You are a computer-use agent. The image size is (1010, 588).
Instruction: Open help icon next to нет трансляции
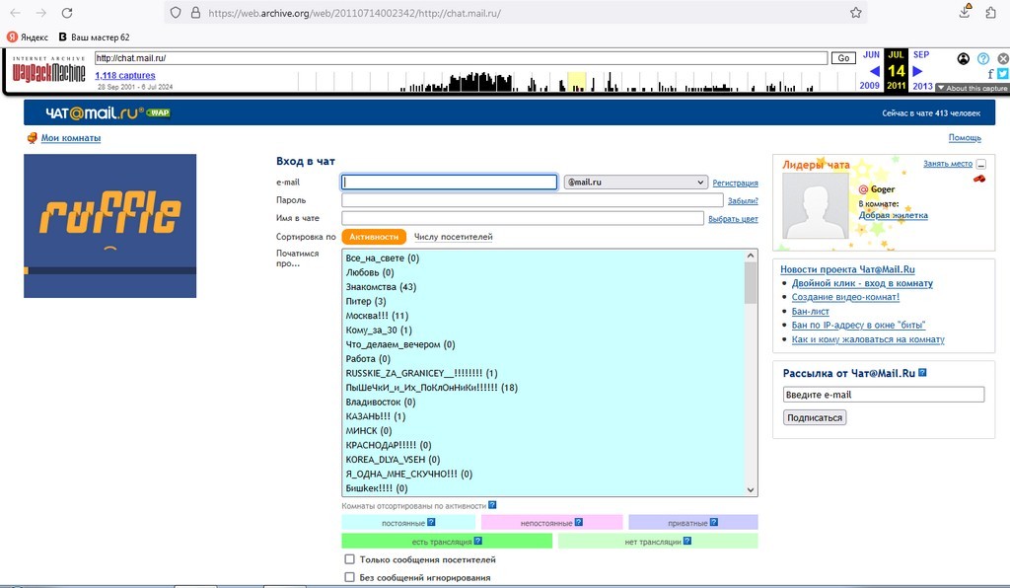click(x=687, y=541)
